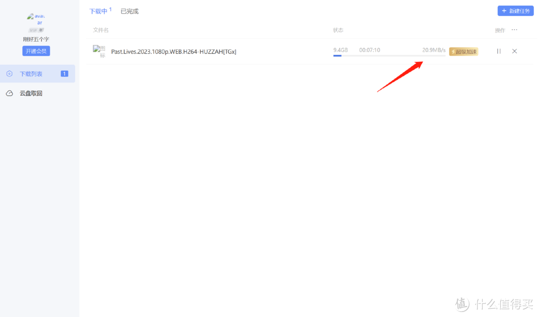The image size is (538, 317).
Task: Click the 超级加速 super speed badge
Action: pyautogui.click(x=464, y=51)
